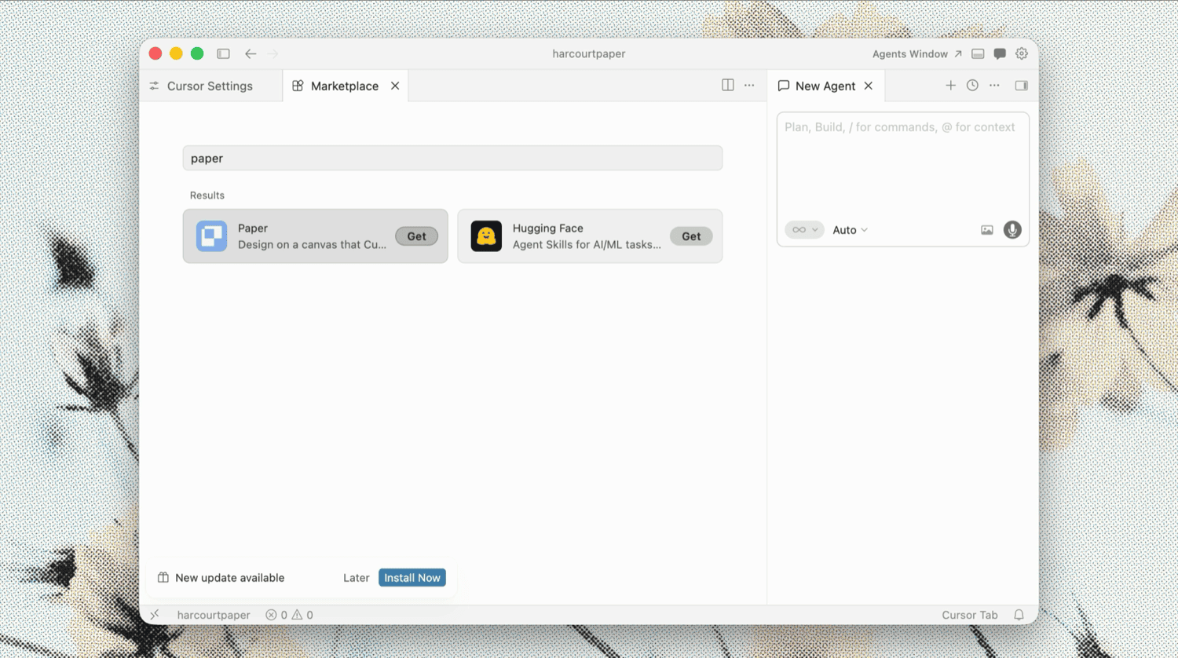The image size is (1178, 658).
Task: Click Install Now for the update
Action: (x=412, y=577)
